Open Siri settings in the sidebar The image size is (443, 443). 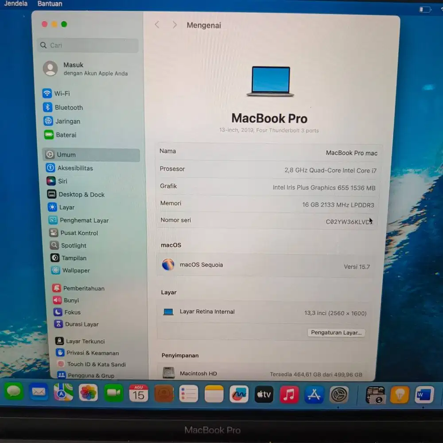coord(57,181)
